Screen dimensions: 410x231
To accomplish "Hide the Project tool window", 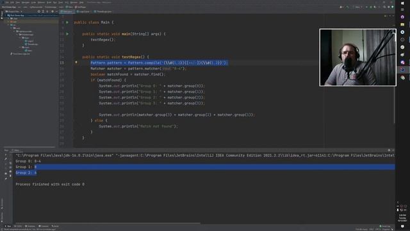I will pos(56,12).
